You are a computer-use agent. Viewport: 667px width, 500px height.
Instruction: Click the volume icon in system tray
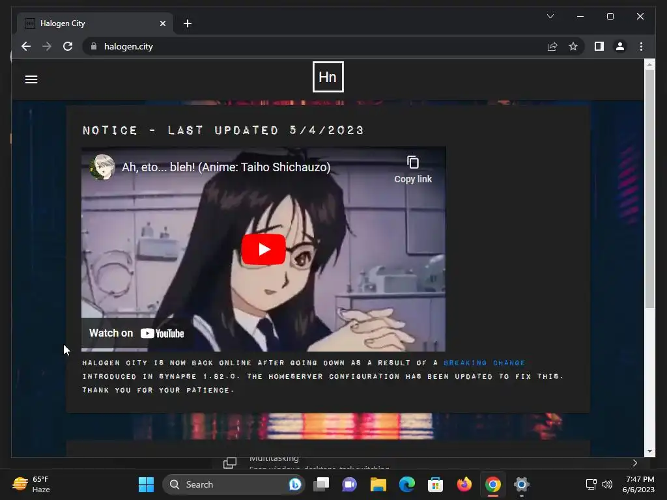pos(607,484)
